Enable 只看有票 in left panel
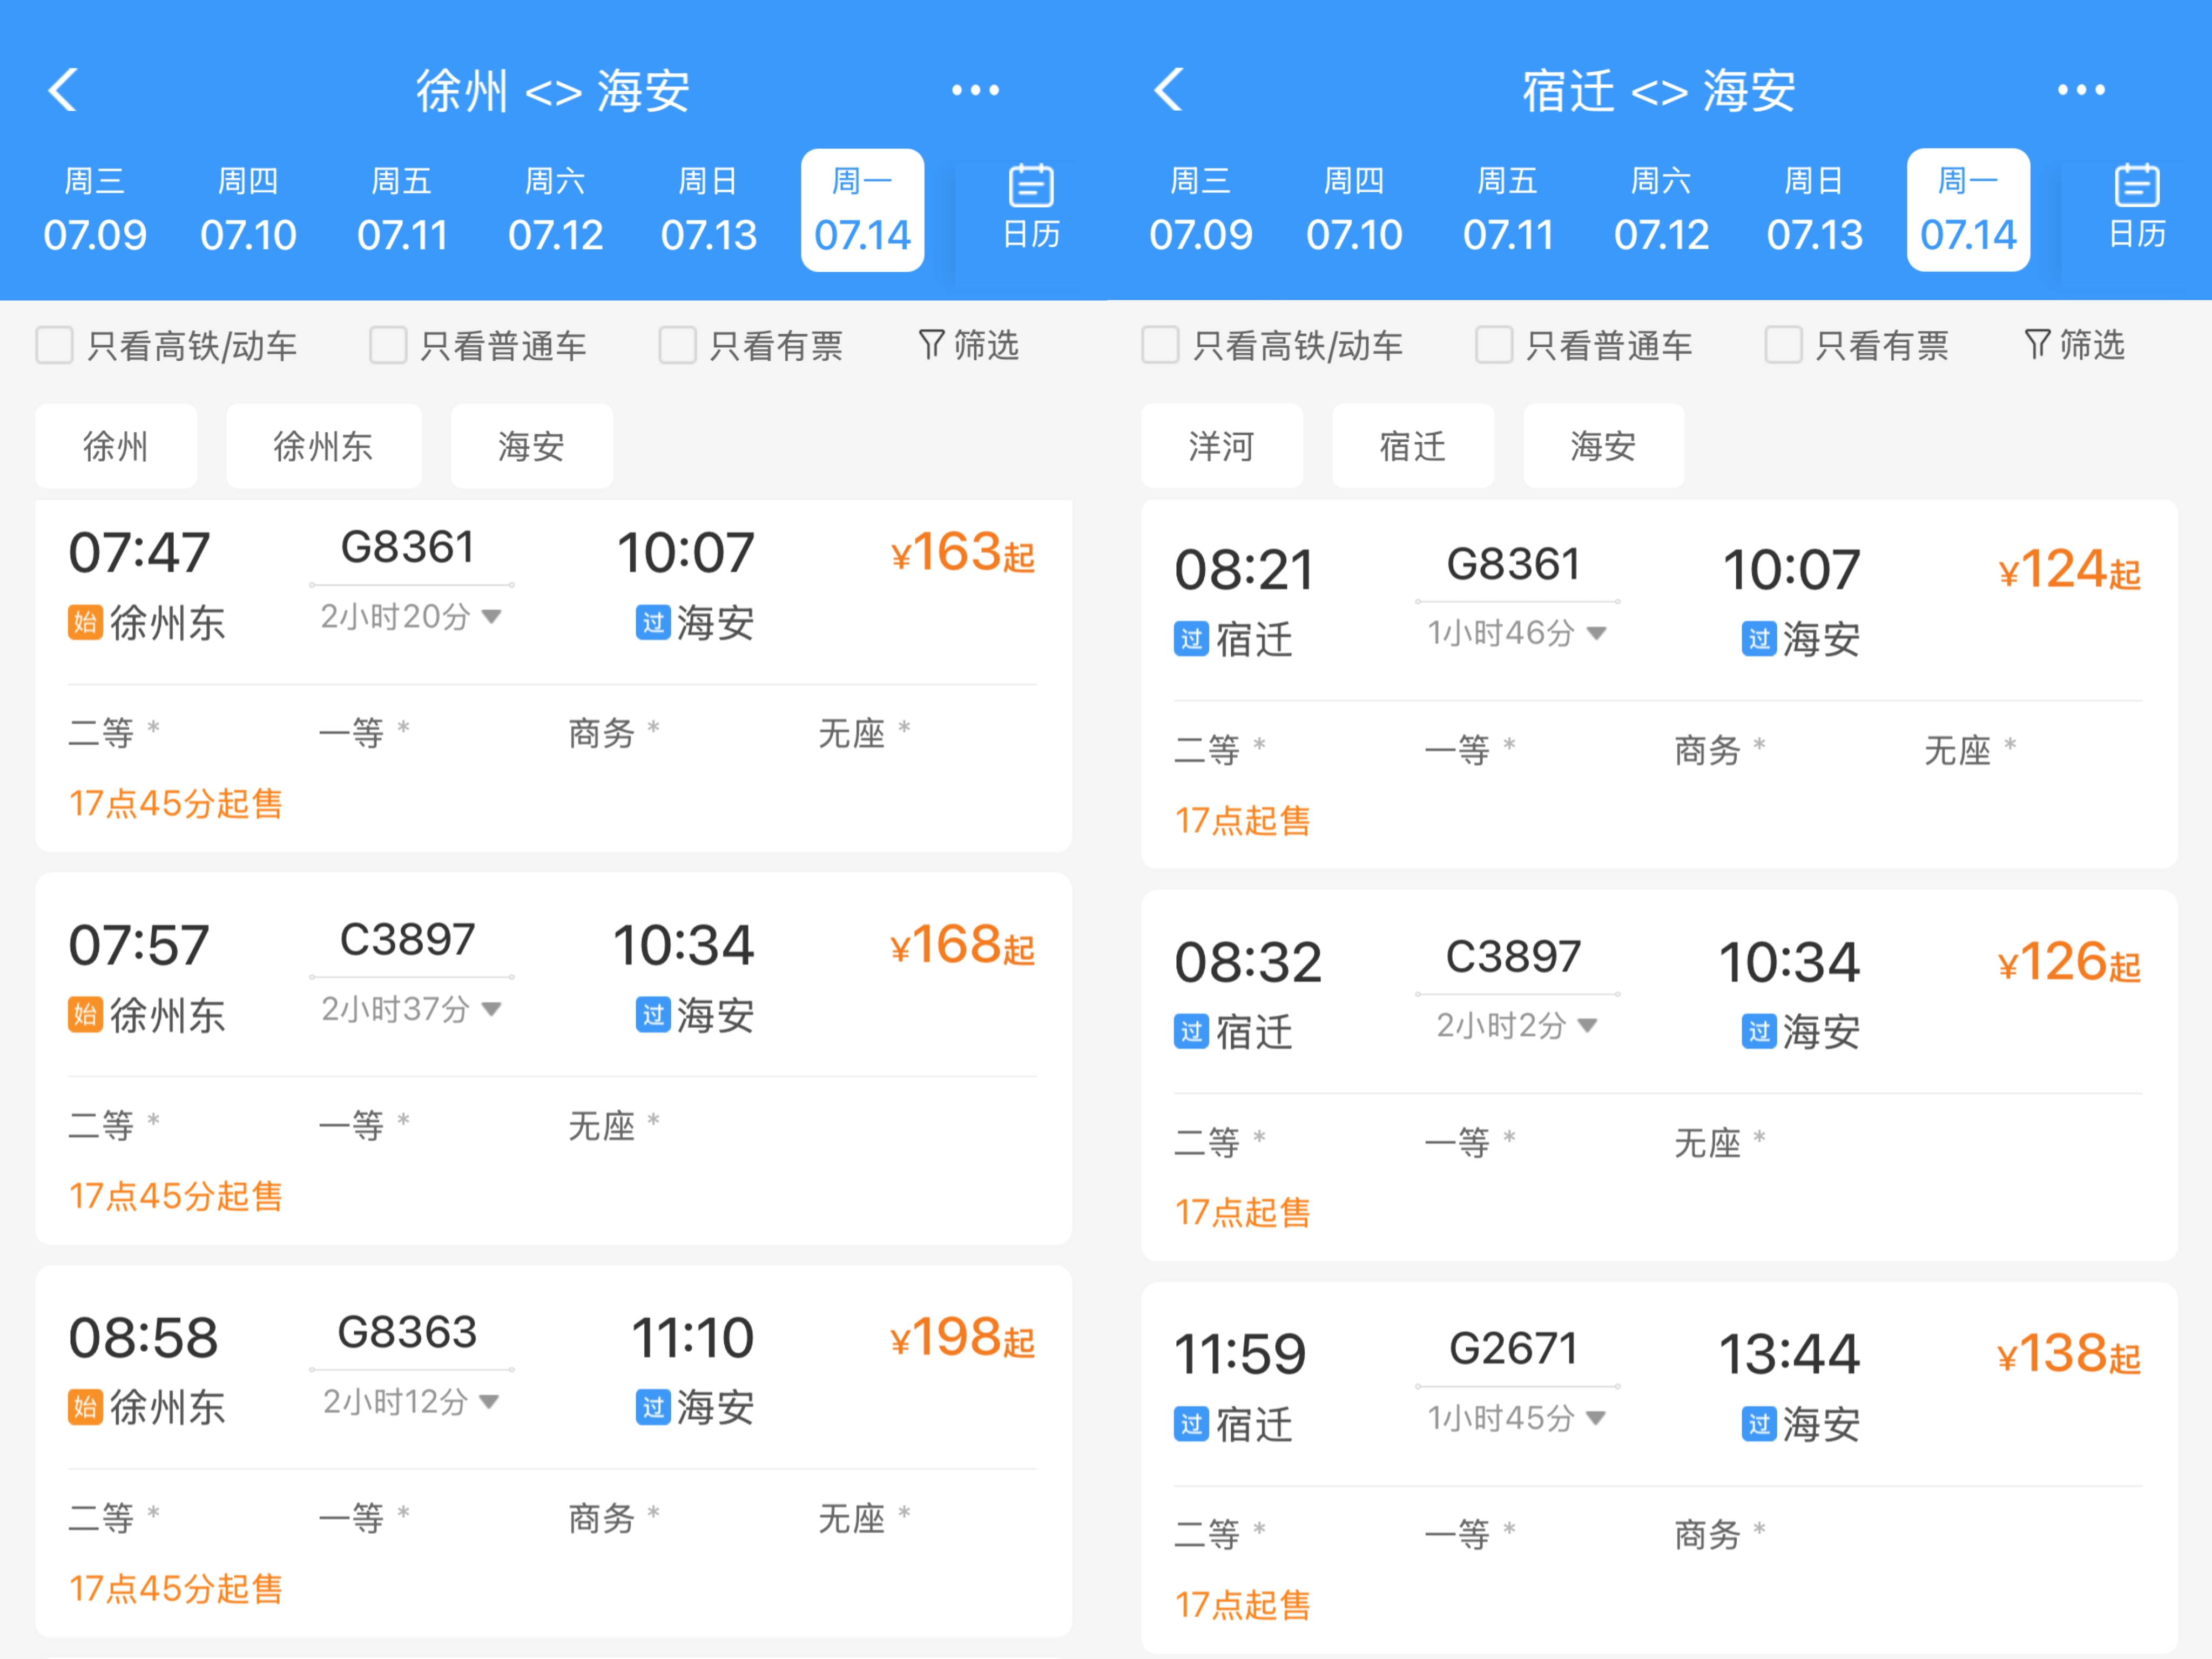 [x=677, y=345]
